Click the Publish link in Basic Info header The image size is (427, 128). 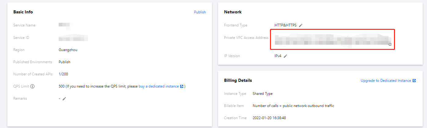click(x=200, y=12)
